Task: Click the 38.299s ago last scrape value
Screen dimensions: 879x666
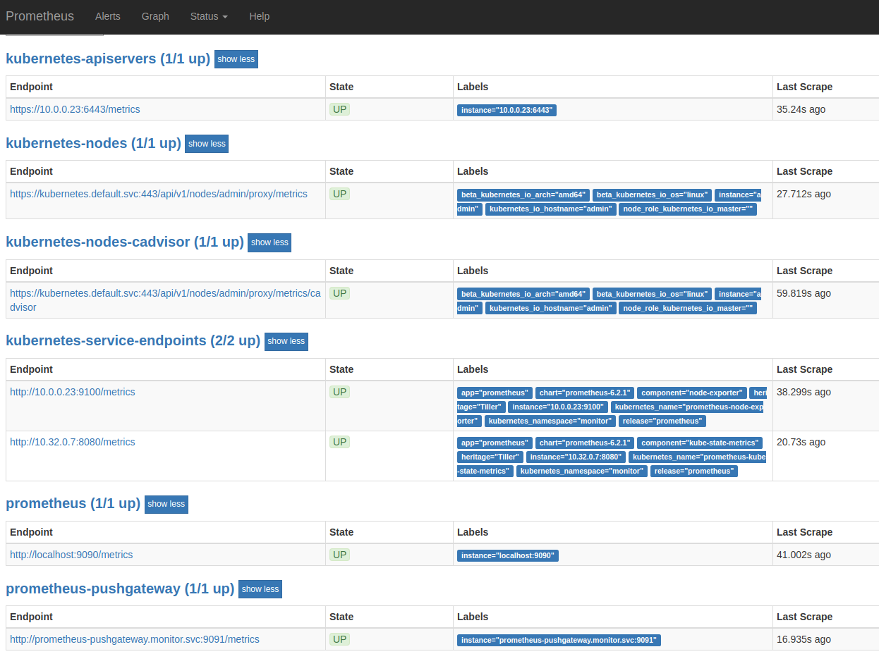Action: click(x=804, y=392)
